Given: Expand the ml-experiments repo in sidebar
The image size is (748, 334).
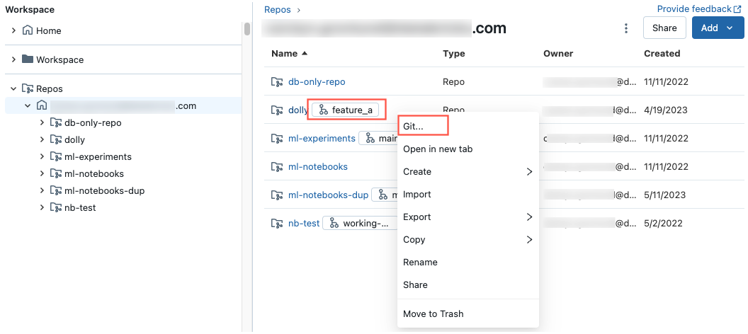Looking at the screenshot, I should [43, 157].
